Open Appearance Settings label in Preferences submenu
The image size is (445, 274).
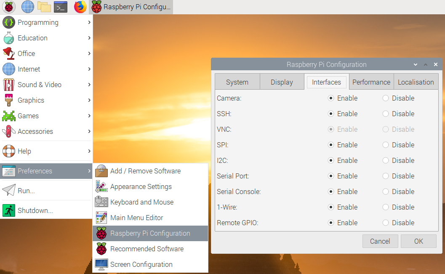141,186
